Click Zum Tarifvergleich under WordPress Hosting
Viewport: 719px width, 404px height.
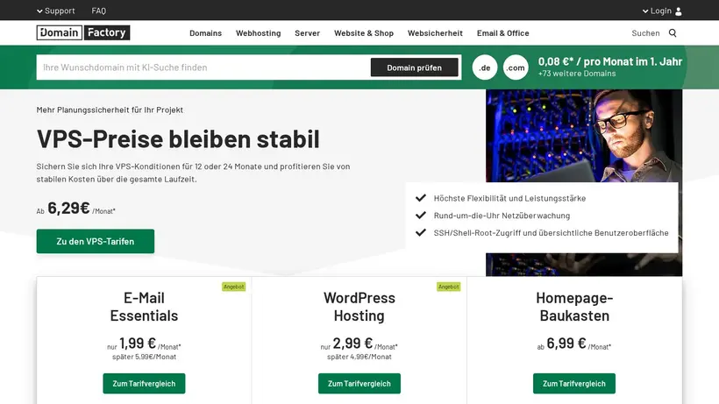[x=359, y=383]
